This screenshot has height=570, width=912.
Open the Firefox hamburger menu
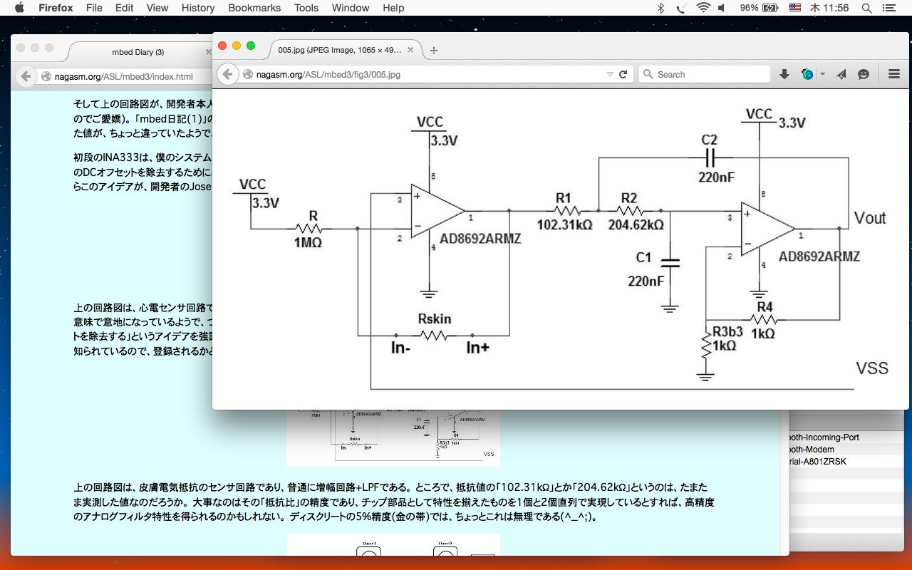tap(894, 74)
